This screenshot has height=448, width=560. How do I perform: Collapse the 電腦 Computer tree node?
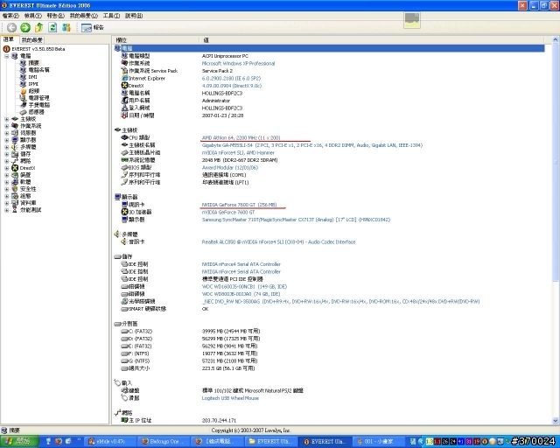(6, 56)
